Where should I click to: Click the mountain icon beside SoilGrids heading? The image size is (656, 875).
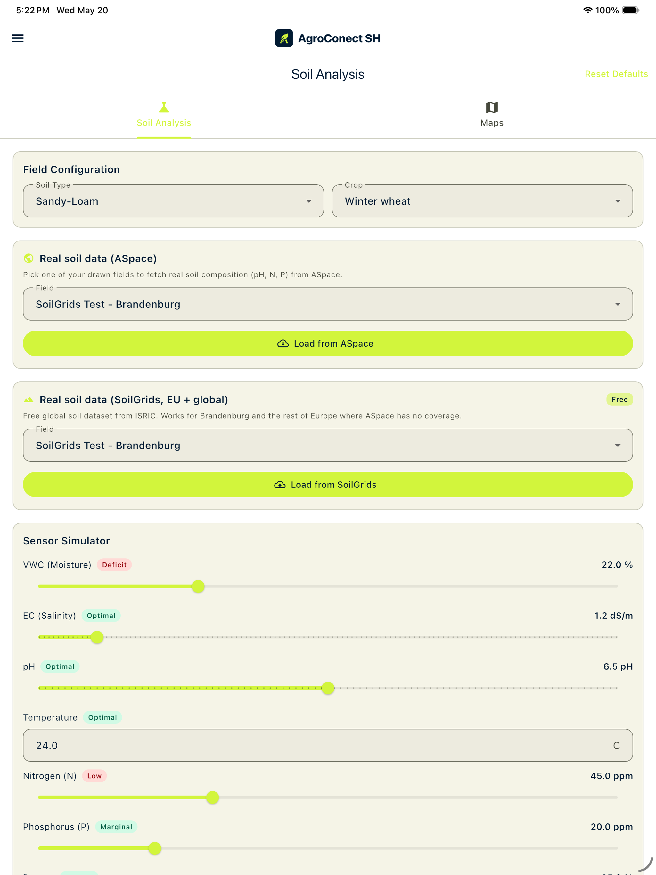pyautogui.click(x=29, y=399)
